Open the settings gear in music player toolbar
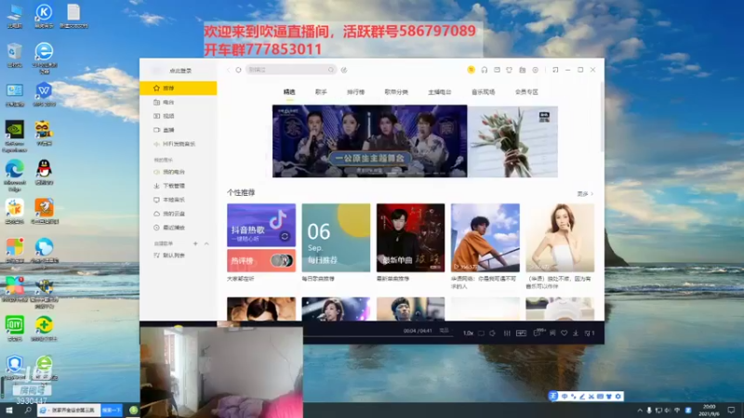744x418 pixels. [536, 70]
